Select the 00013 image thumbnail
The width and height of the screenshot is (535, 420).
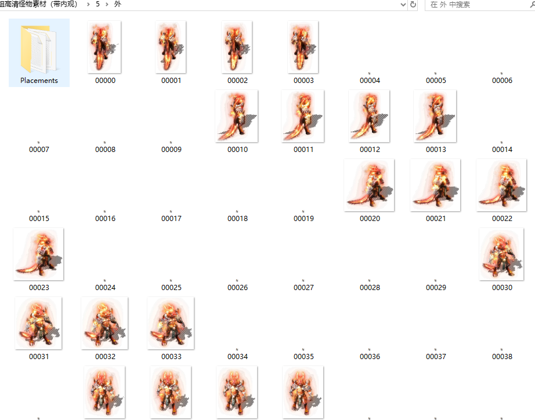pos(435,116)
